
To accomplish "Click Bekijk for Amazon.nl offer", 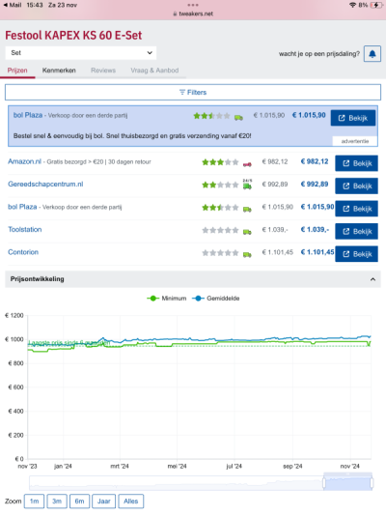I will 356,163.
